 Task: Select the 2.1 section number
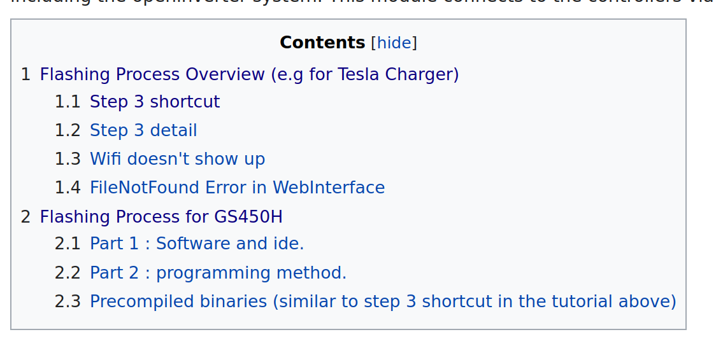(x=68, y=244)
